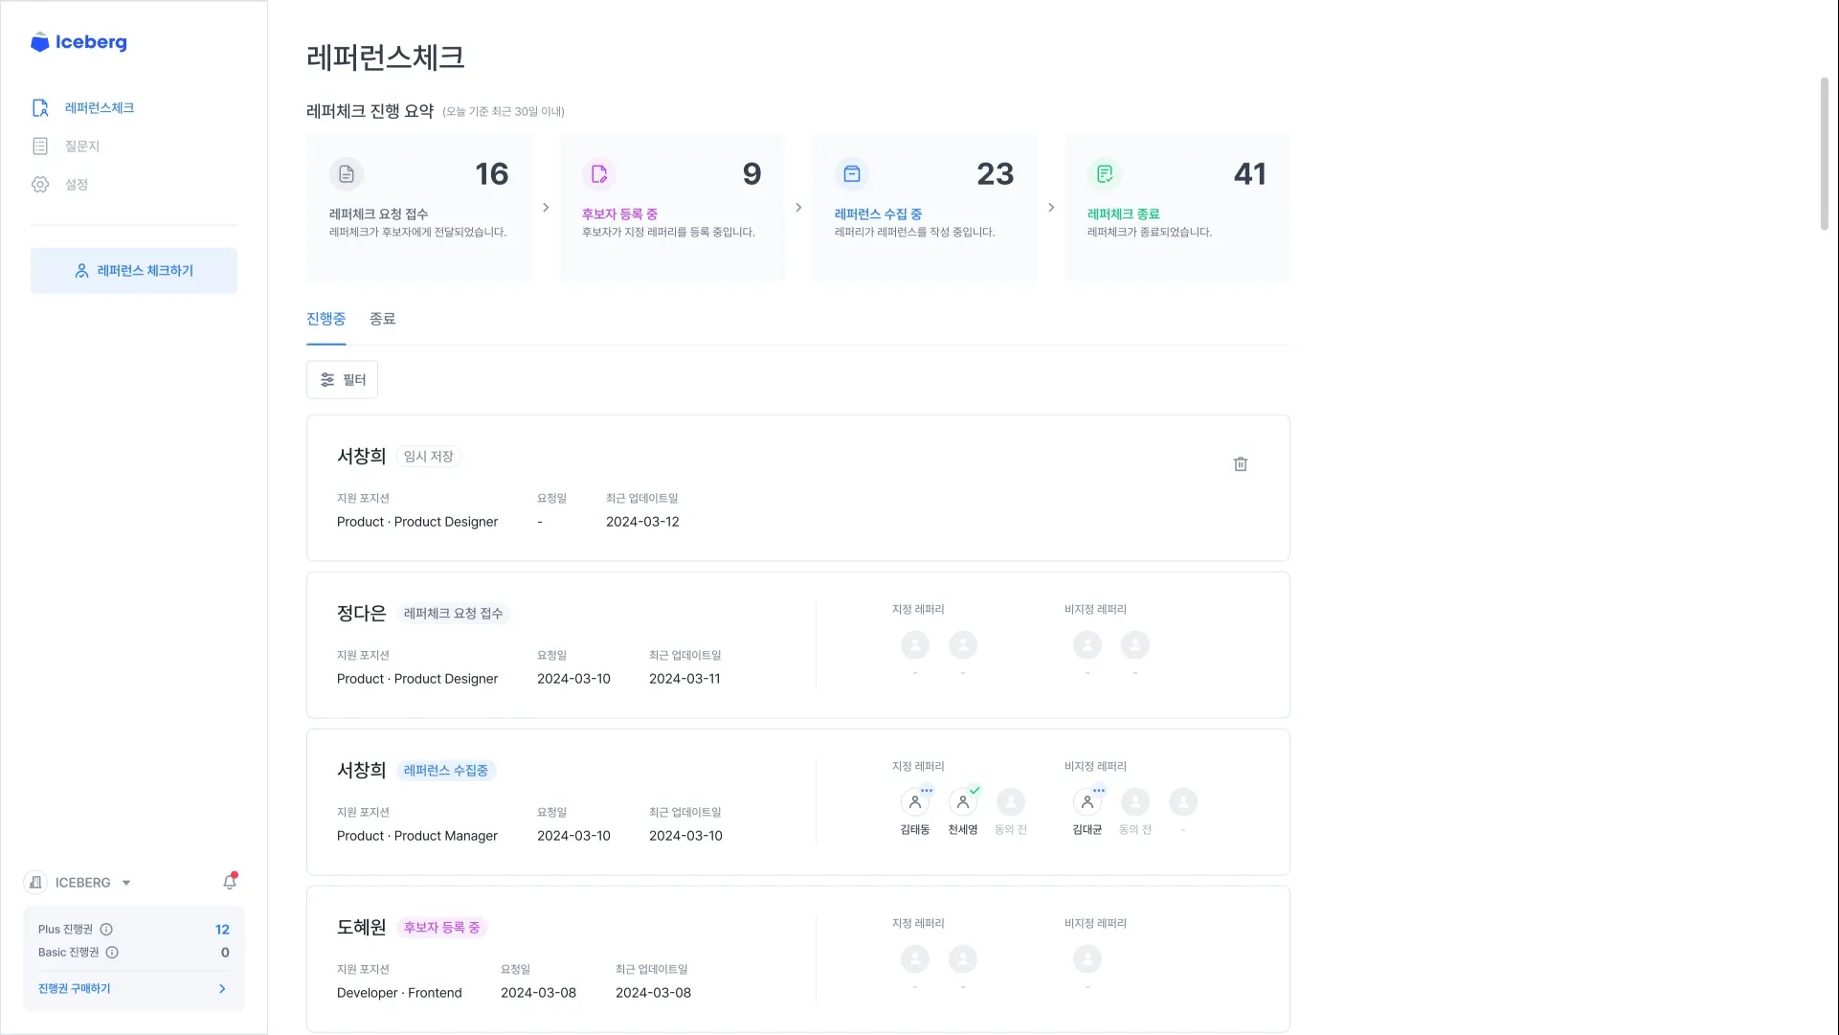The height and width of the screenshot is (1035, 1839).
Task: Open 질문지 in sidebar menu
Action: (x=81, y=146)
